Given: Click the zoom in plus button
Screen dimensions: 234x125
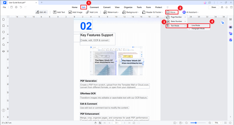Looking at the screenshot, I should [210, 123].
